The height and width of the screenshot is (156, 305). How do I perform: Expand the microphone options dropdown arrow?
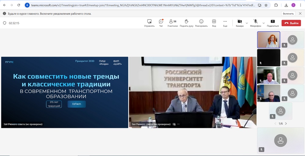click(264, 23)
